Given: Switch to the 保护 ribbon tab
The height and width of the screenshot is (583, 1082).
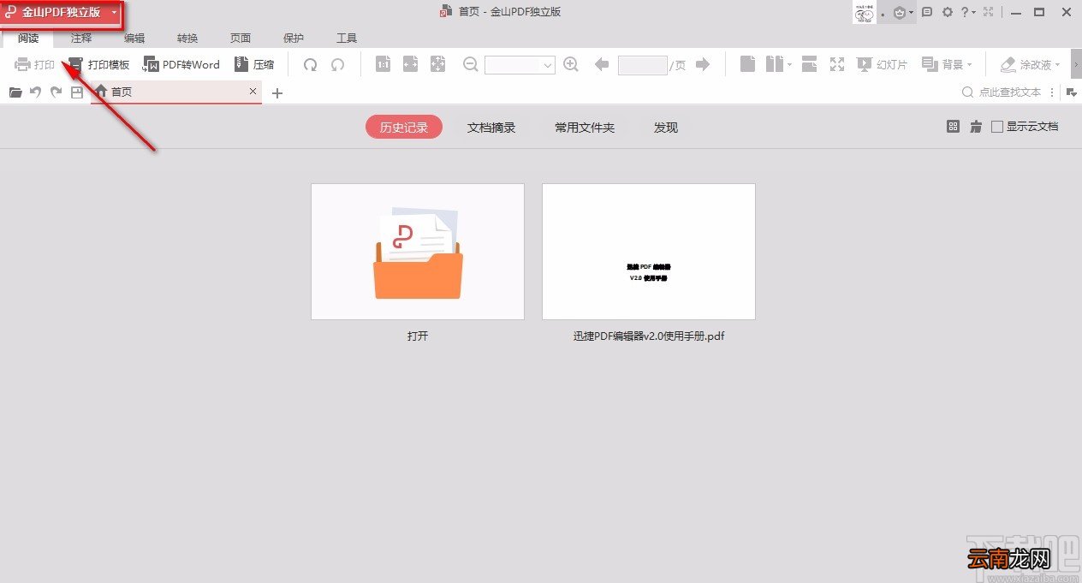Looking at the screenshot, I should coord(294,39).
